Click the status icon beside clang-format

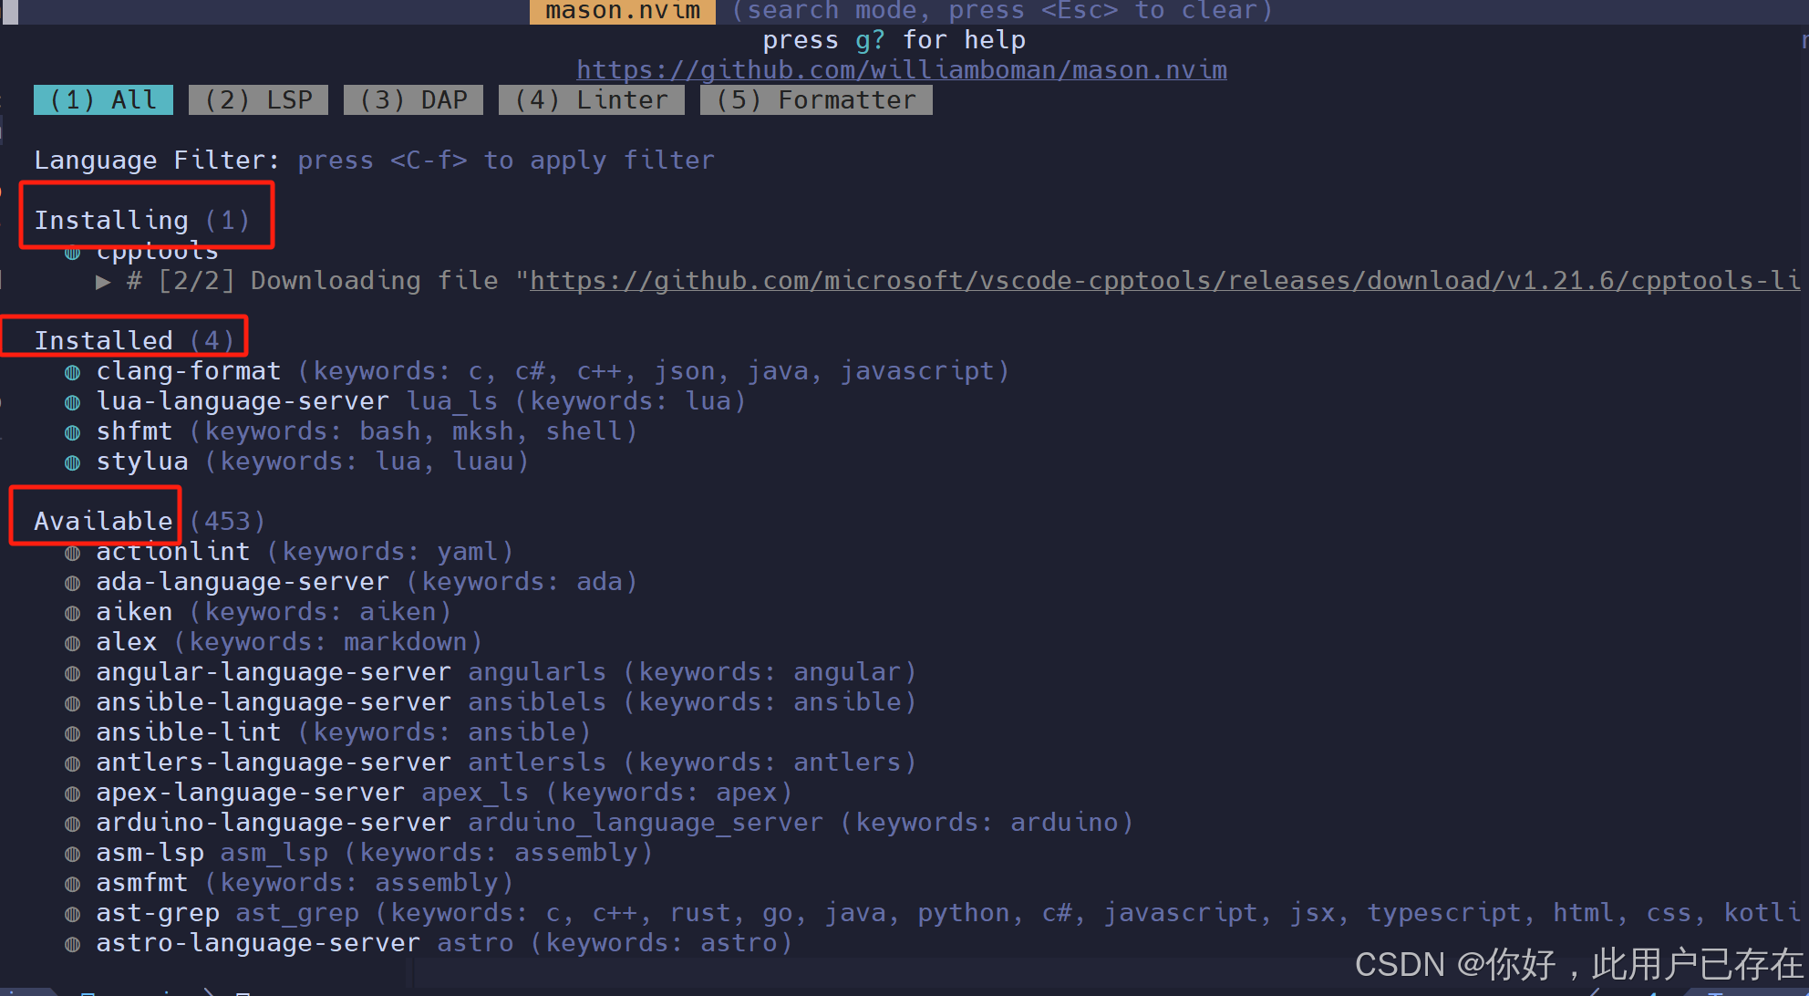click(x=73, y=372)
